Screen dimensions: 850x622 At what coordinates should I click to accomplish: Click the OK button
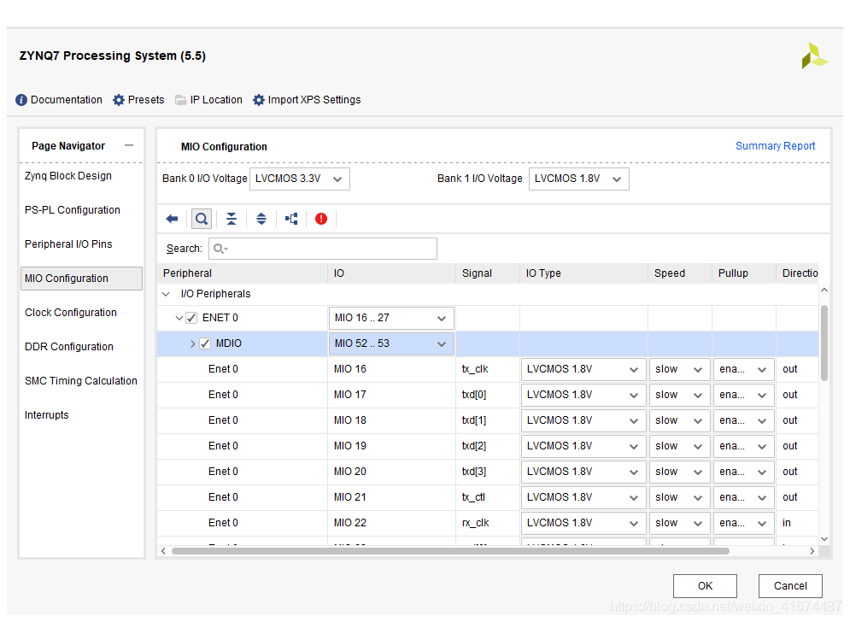pyautogui.click(x=705, y=586)
